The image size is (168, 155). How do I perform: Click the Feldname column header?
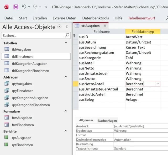[x=102, y=31]
